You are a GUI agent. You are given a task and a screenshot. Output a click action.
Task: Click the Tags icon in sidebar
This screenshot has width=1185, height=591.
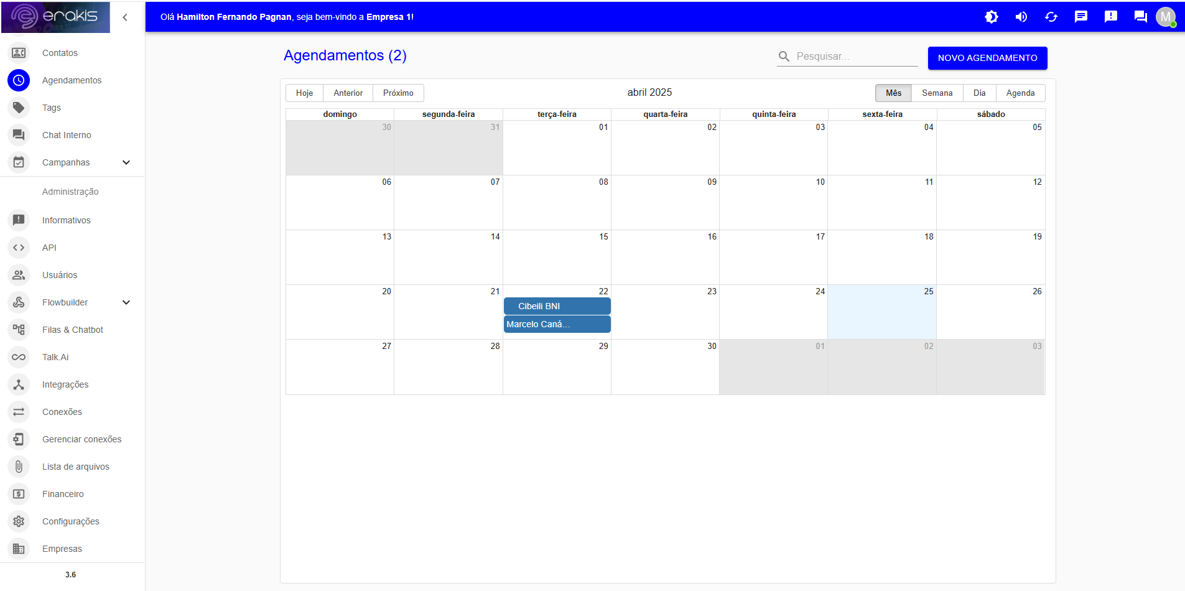pos(19,108)
